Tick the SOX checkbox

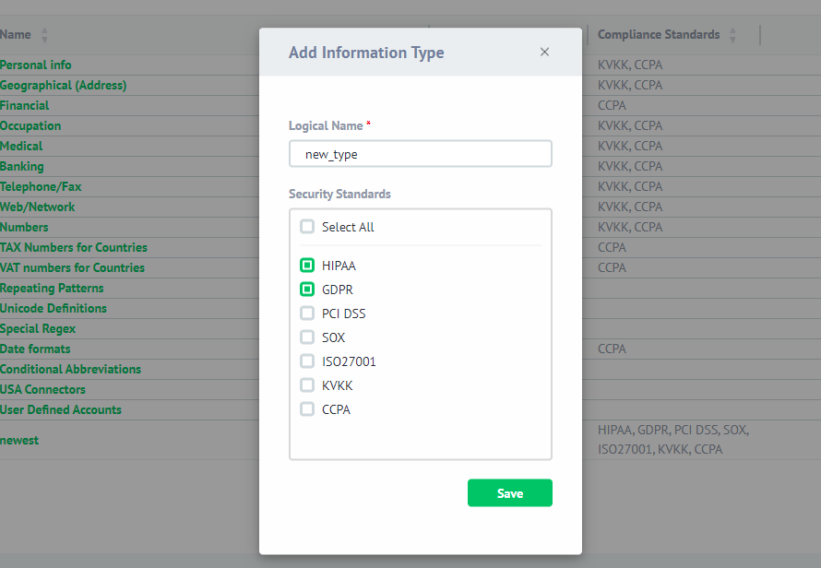pyautogui.click(x=307, y=337)
